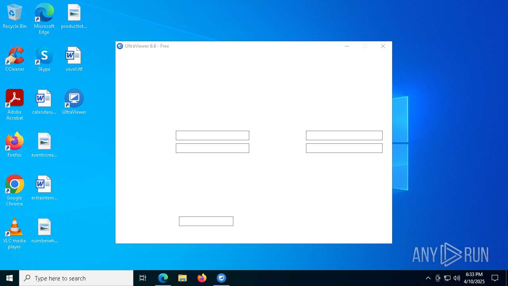Click the taskbar clock showing 6:33 PM

click(x=474, y=278)
